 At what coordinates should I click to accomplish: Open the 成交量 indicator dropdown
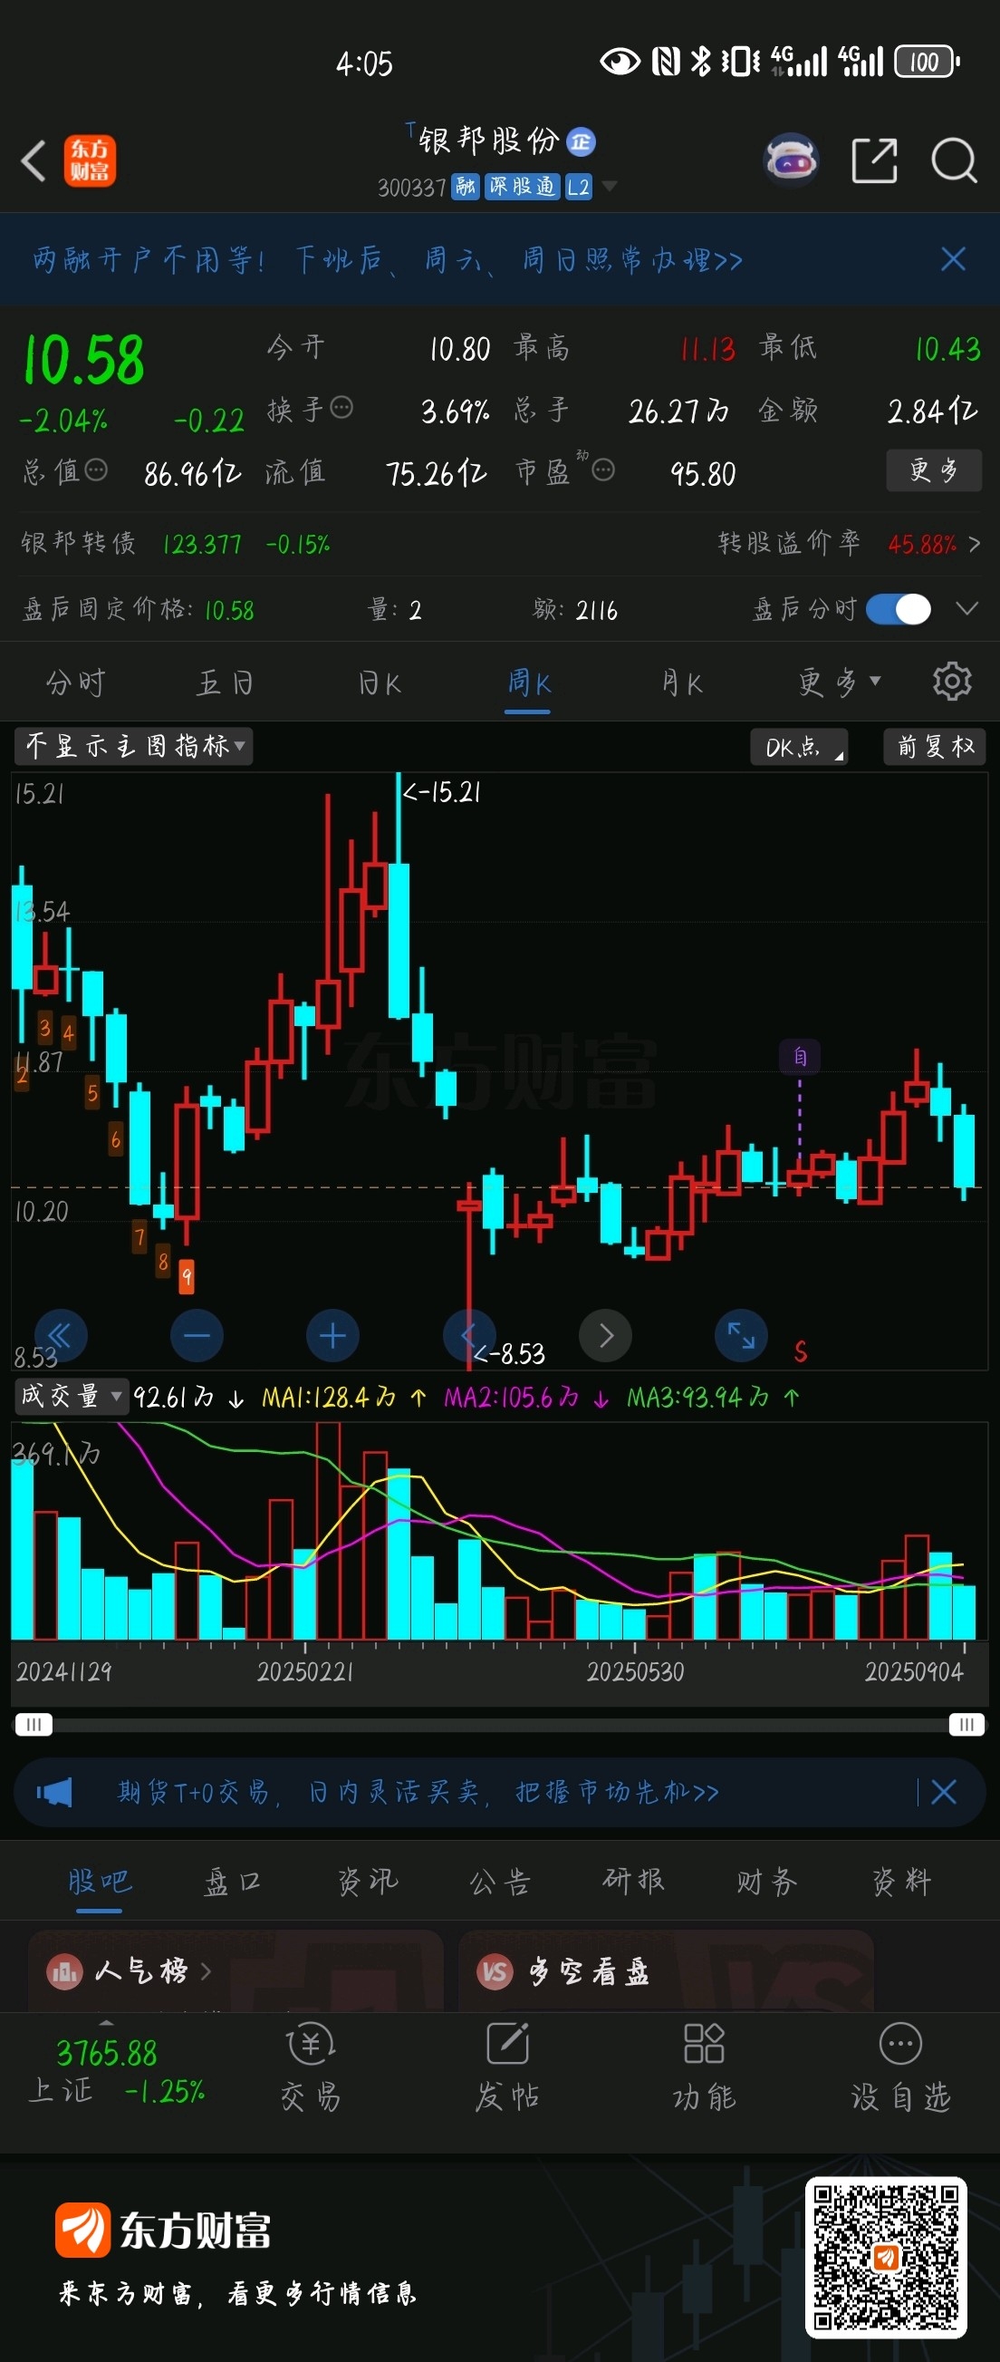coord(70,1397)
